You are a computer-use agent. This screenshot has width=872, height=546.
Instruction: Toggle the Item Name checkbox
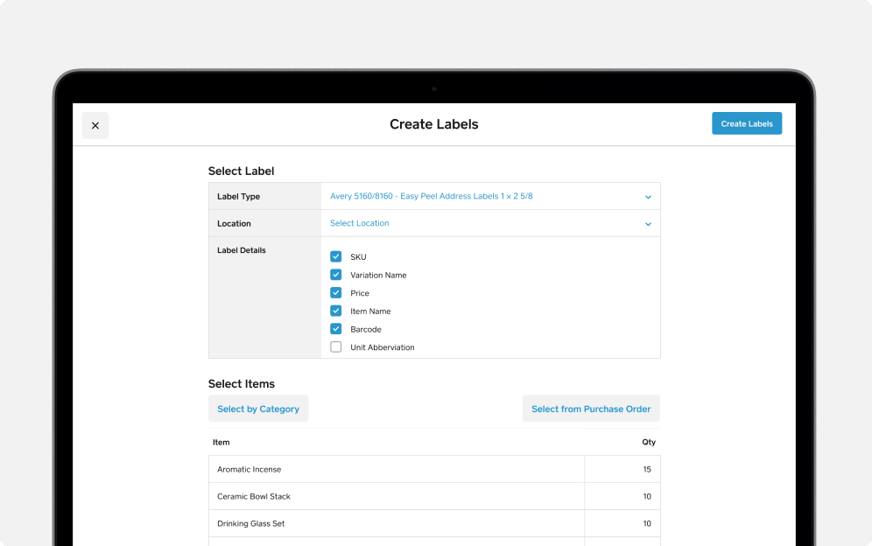(335, 311)
